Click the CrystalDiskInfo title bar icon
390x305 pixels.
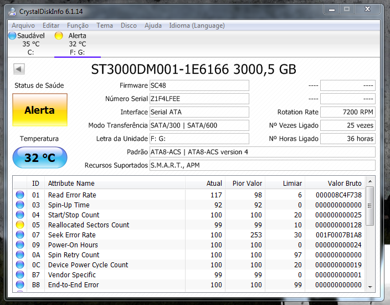12,12
